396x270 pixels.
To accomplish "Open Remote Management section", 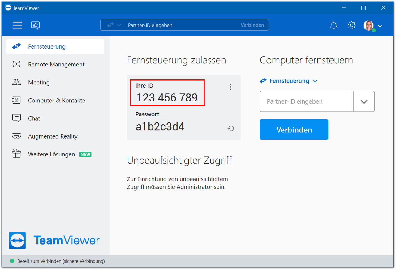I will [55, 65].
